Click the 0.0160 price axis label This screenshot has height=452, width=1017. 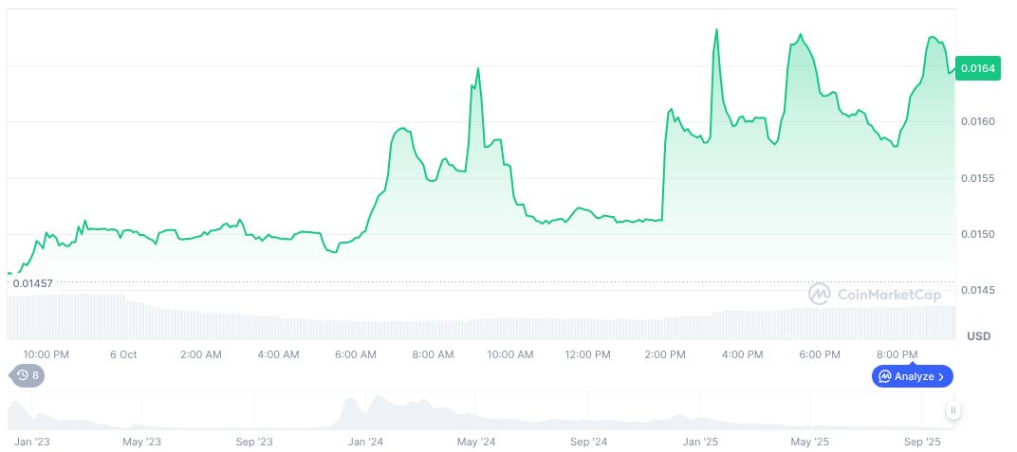point(977,122)
